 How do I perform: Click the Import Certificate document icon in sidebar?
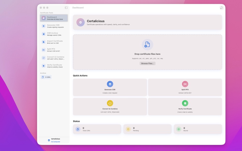pos(44,42)
